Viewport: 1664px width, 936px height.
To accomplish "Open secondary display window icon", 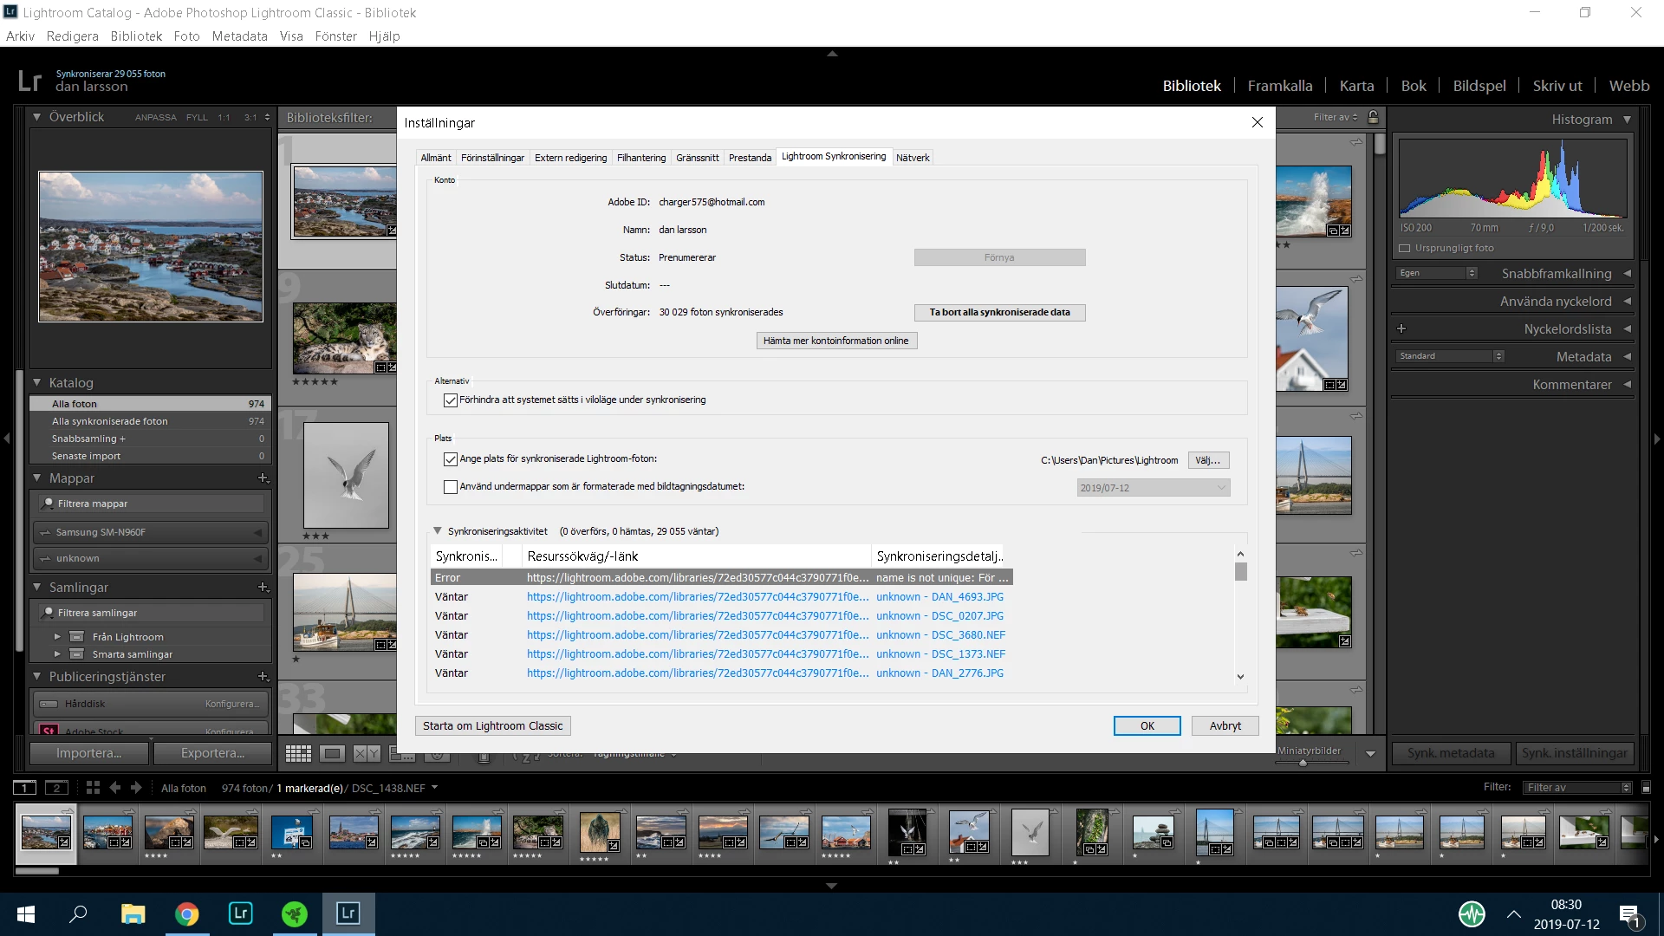I will pos(57,788).
